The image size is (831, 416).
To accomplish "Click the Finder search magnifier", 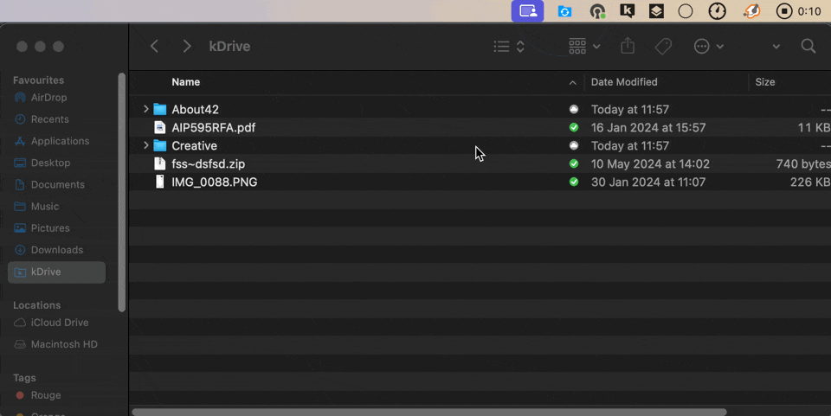I will coord(808,46).
